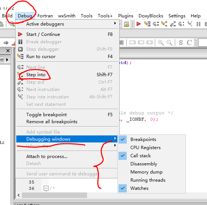Screen dimensions: 207x205
Task: Click the Break debugger pause toolbar icon
Action: coord(198,24)
